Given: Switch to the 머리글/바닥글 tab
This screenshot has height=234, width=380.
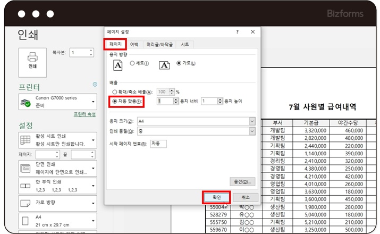Looking at the screenshot, I should 158,44.
